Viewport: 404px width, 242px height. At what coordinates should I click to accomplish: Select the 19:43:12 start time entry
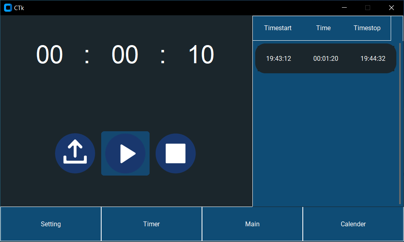point(279,59)
